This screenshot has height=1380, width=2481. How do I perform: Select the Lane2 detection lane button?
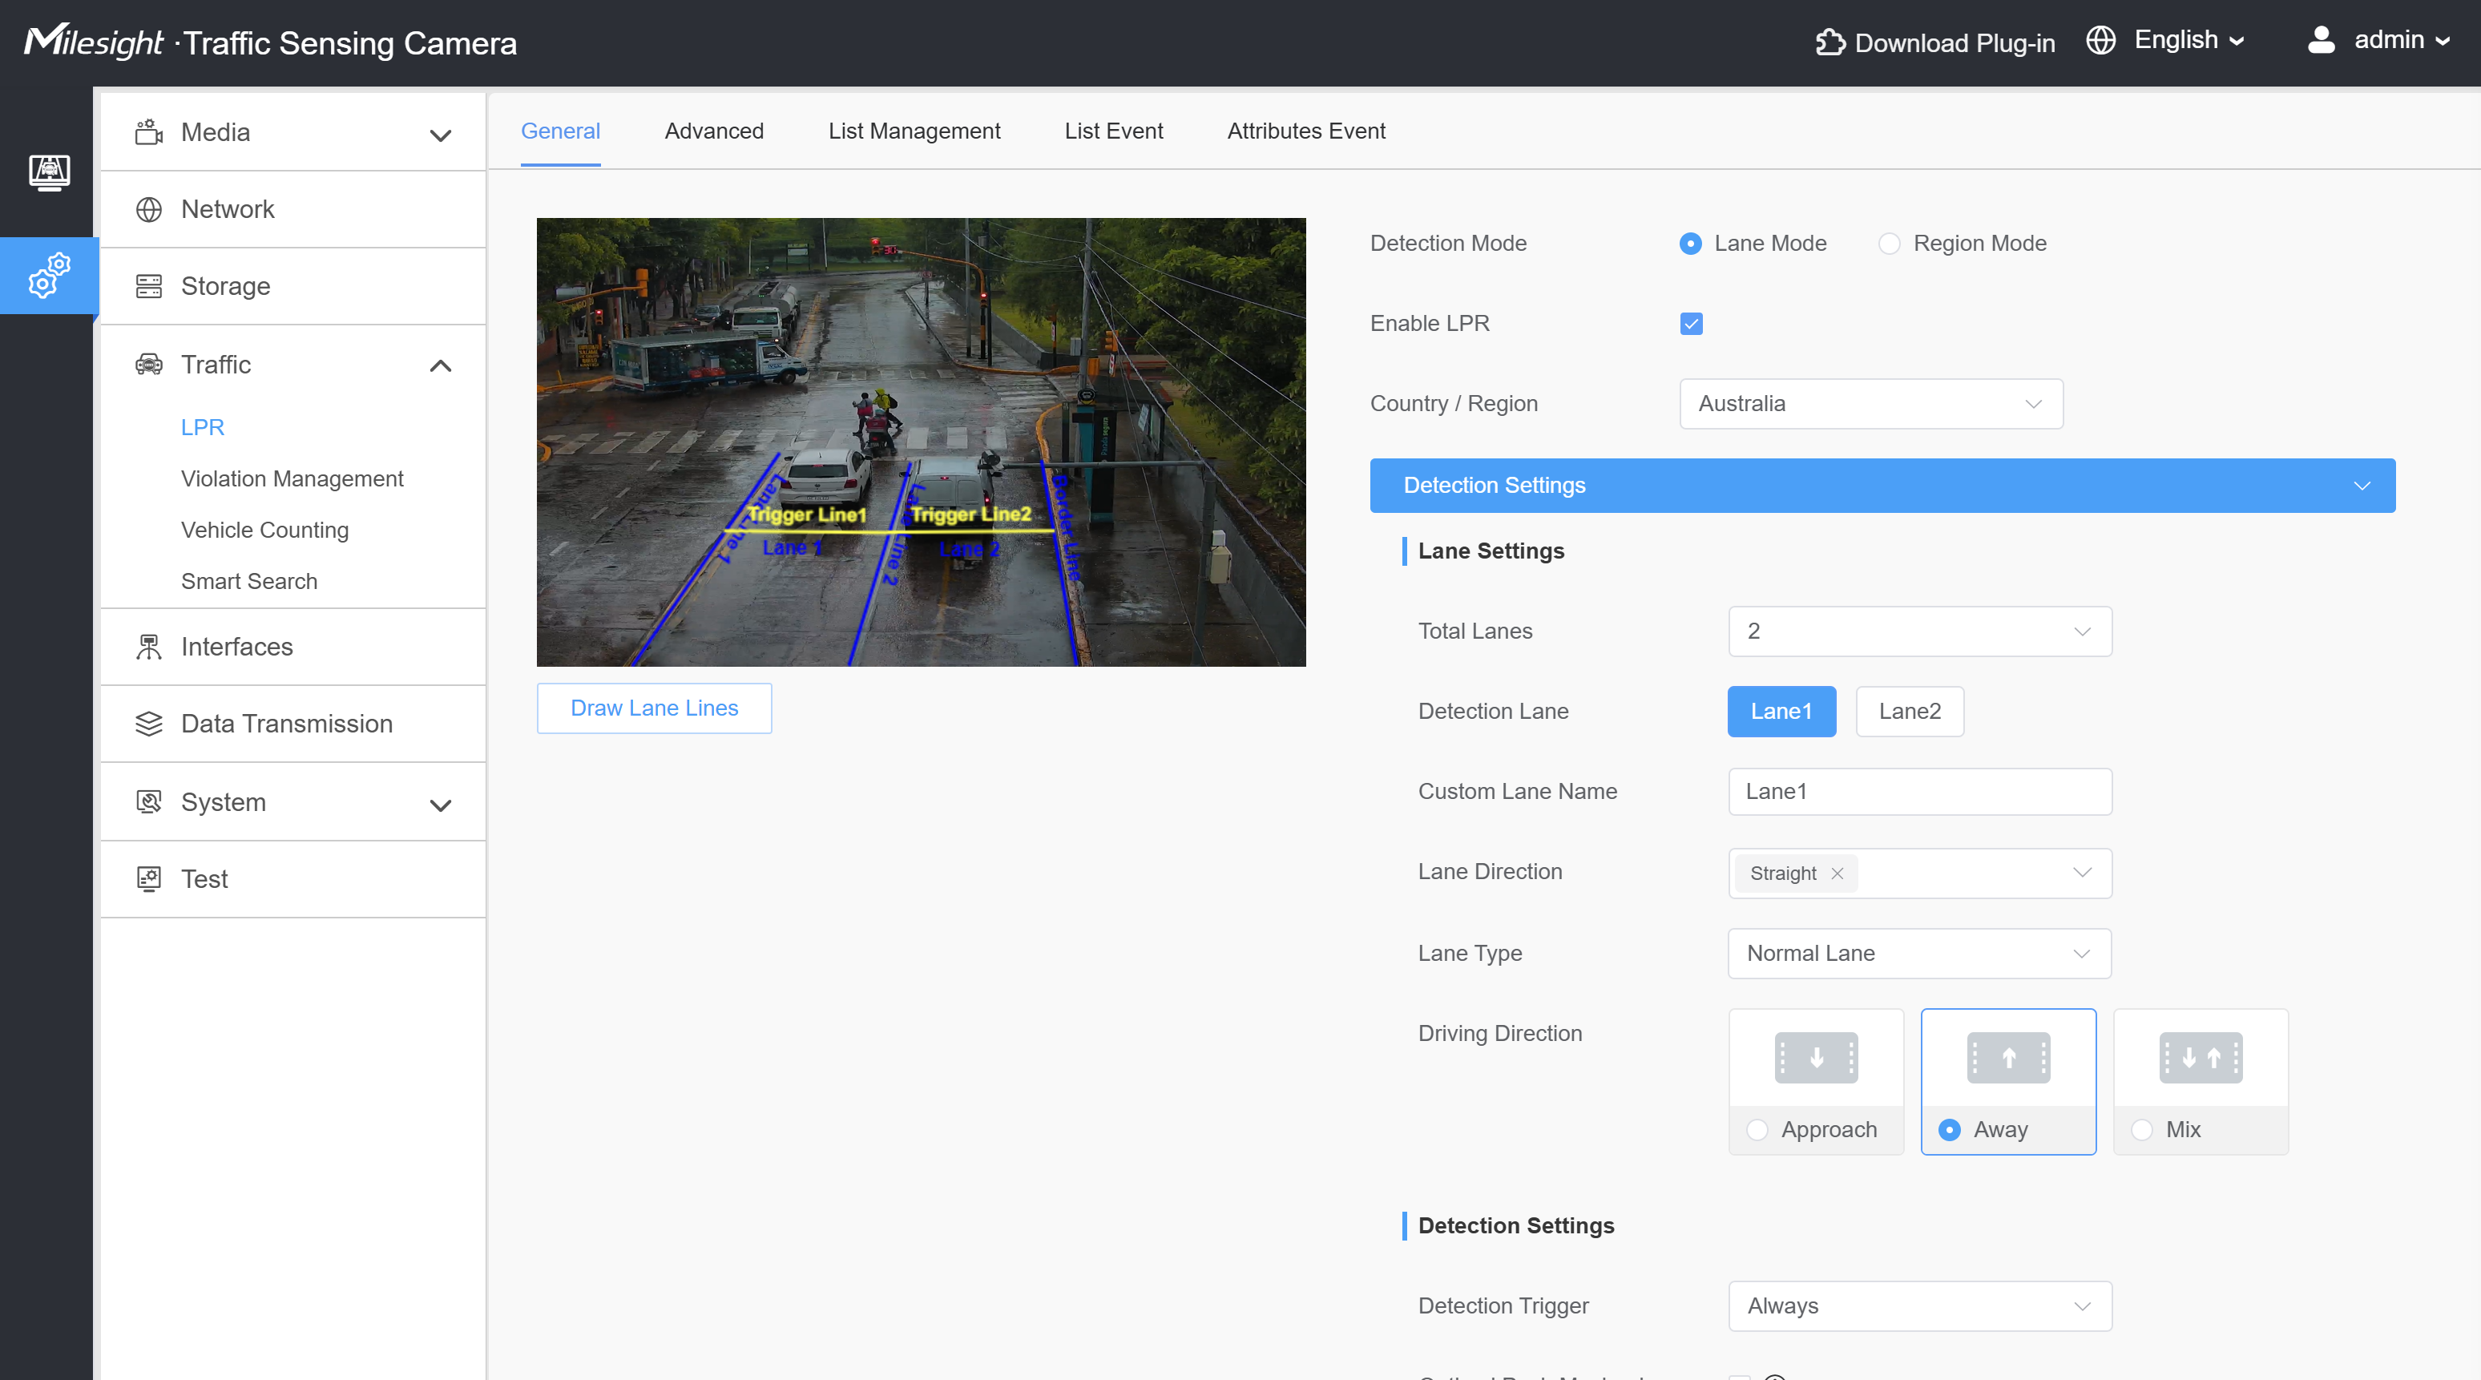(1909, 711)
